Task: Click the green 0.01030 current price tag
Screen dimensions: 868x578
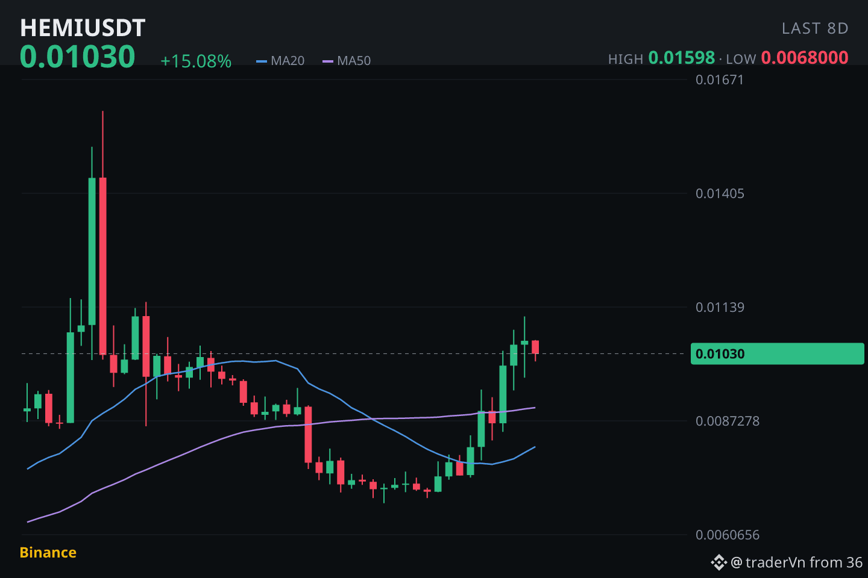Action: [x=777, y=354]
